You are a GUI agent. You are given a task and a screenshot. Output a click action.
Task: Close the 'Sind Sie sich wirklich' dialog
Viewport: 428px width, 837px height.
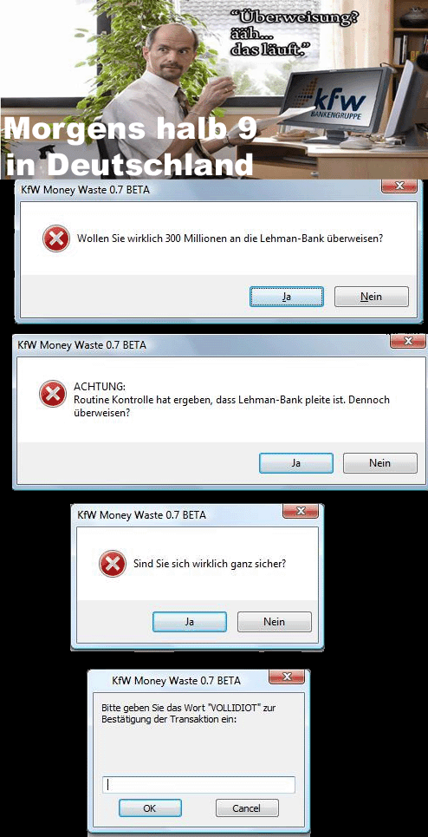tap(300, 512)
